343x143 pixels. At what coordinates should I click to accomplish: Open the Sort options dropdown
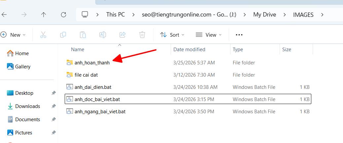172,35
